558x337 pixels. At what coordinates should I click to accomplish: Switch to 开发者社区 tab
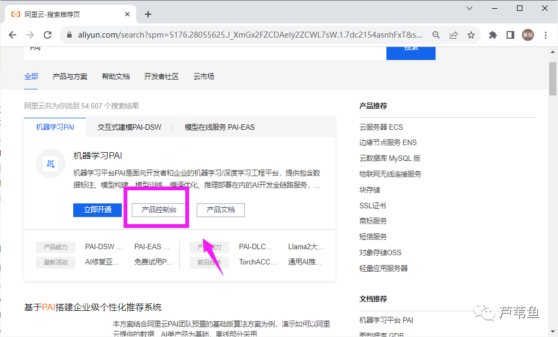pos(161,76)
